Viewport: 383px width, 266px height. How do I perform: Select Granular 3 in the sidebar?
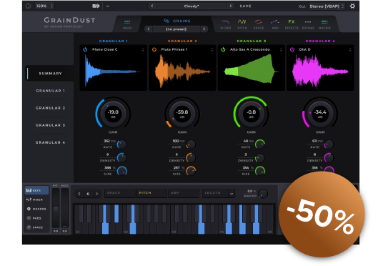pos(50,125)
